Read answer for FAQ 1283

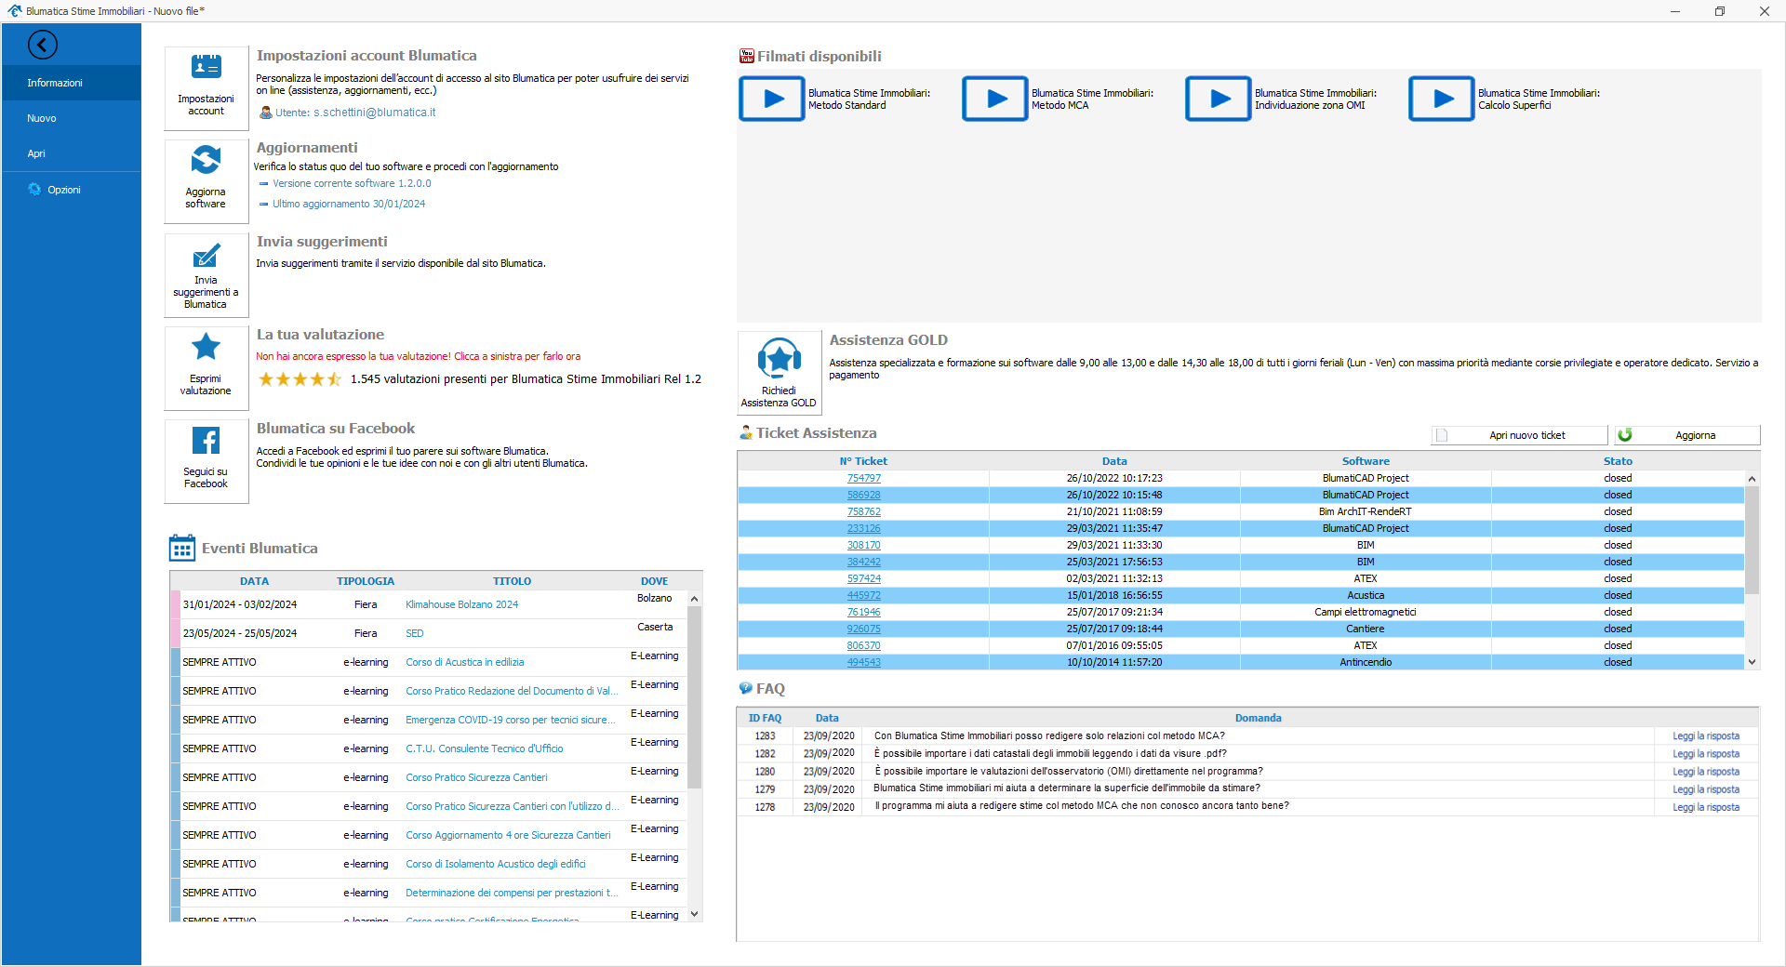click(x=1705, y=735)
